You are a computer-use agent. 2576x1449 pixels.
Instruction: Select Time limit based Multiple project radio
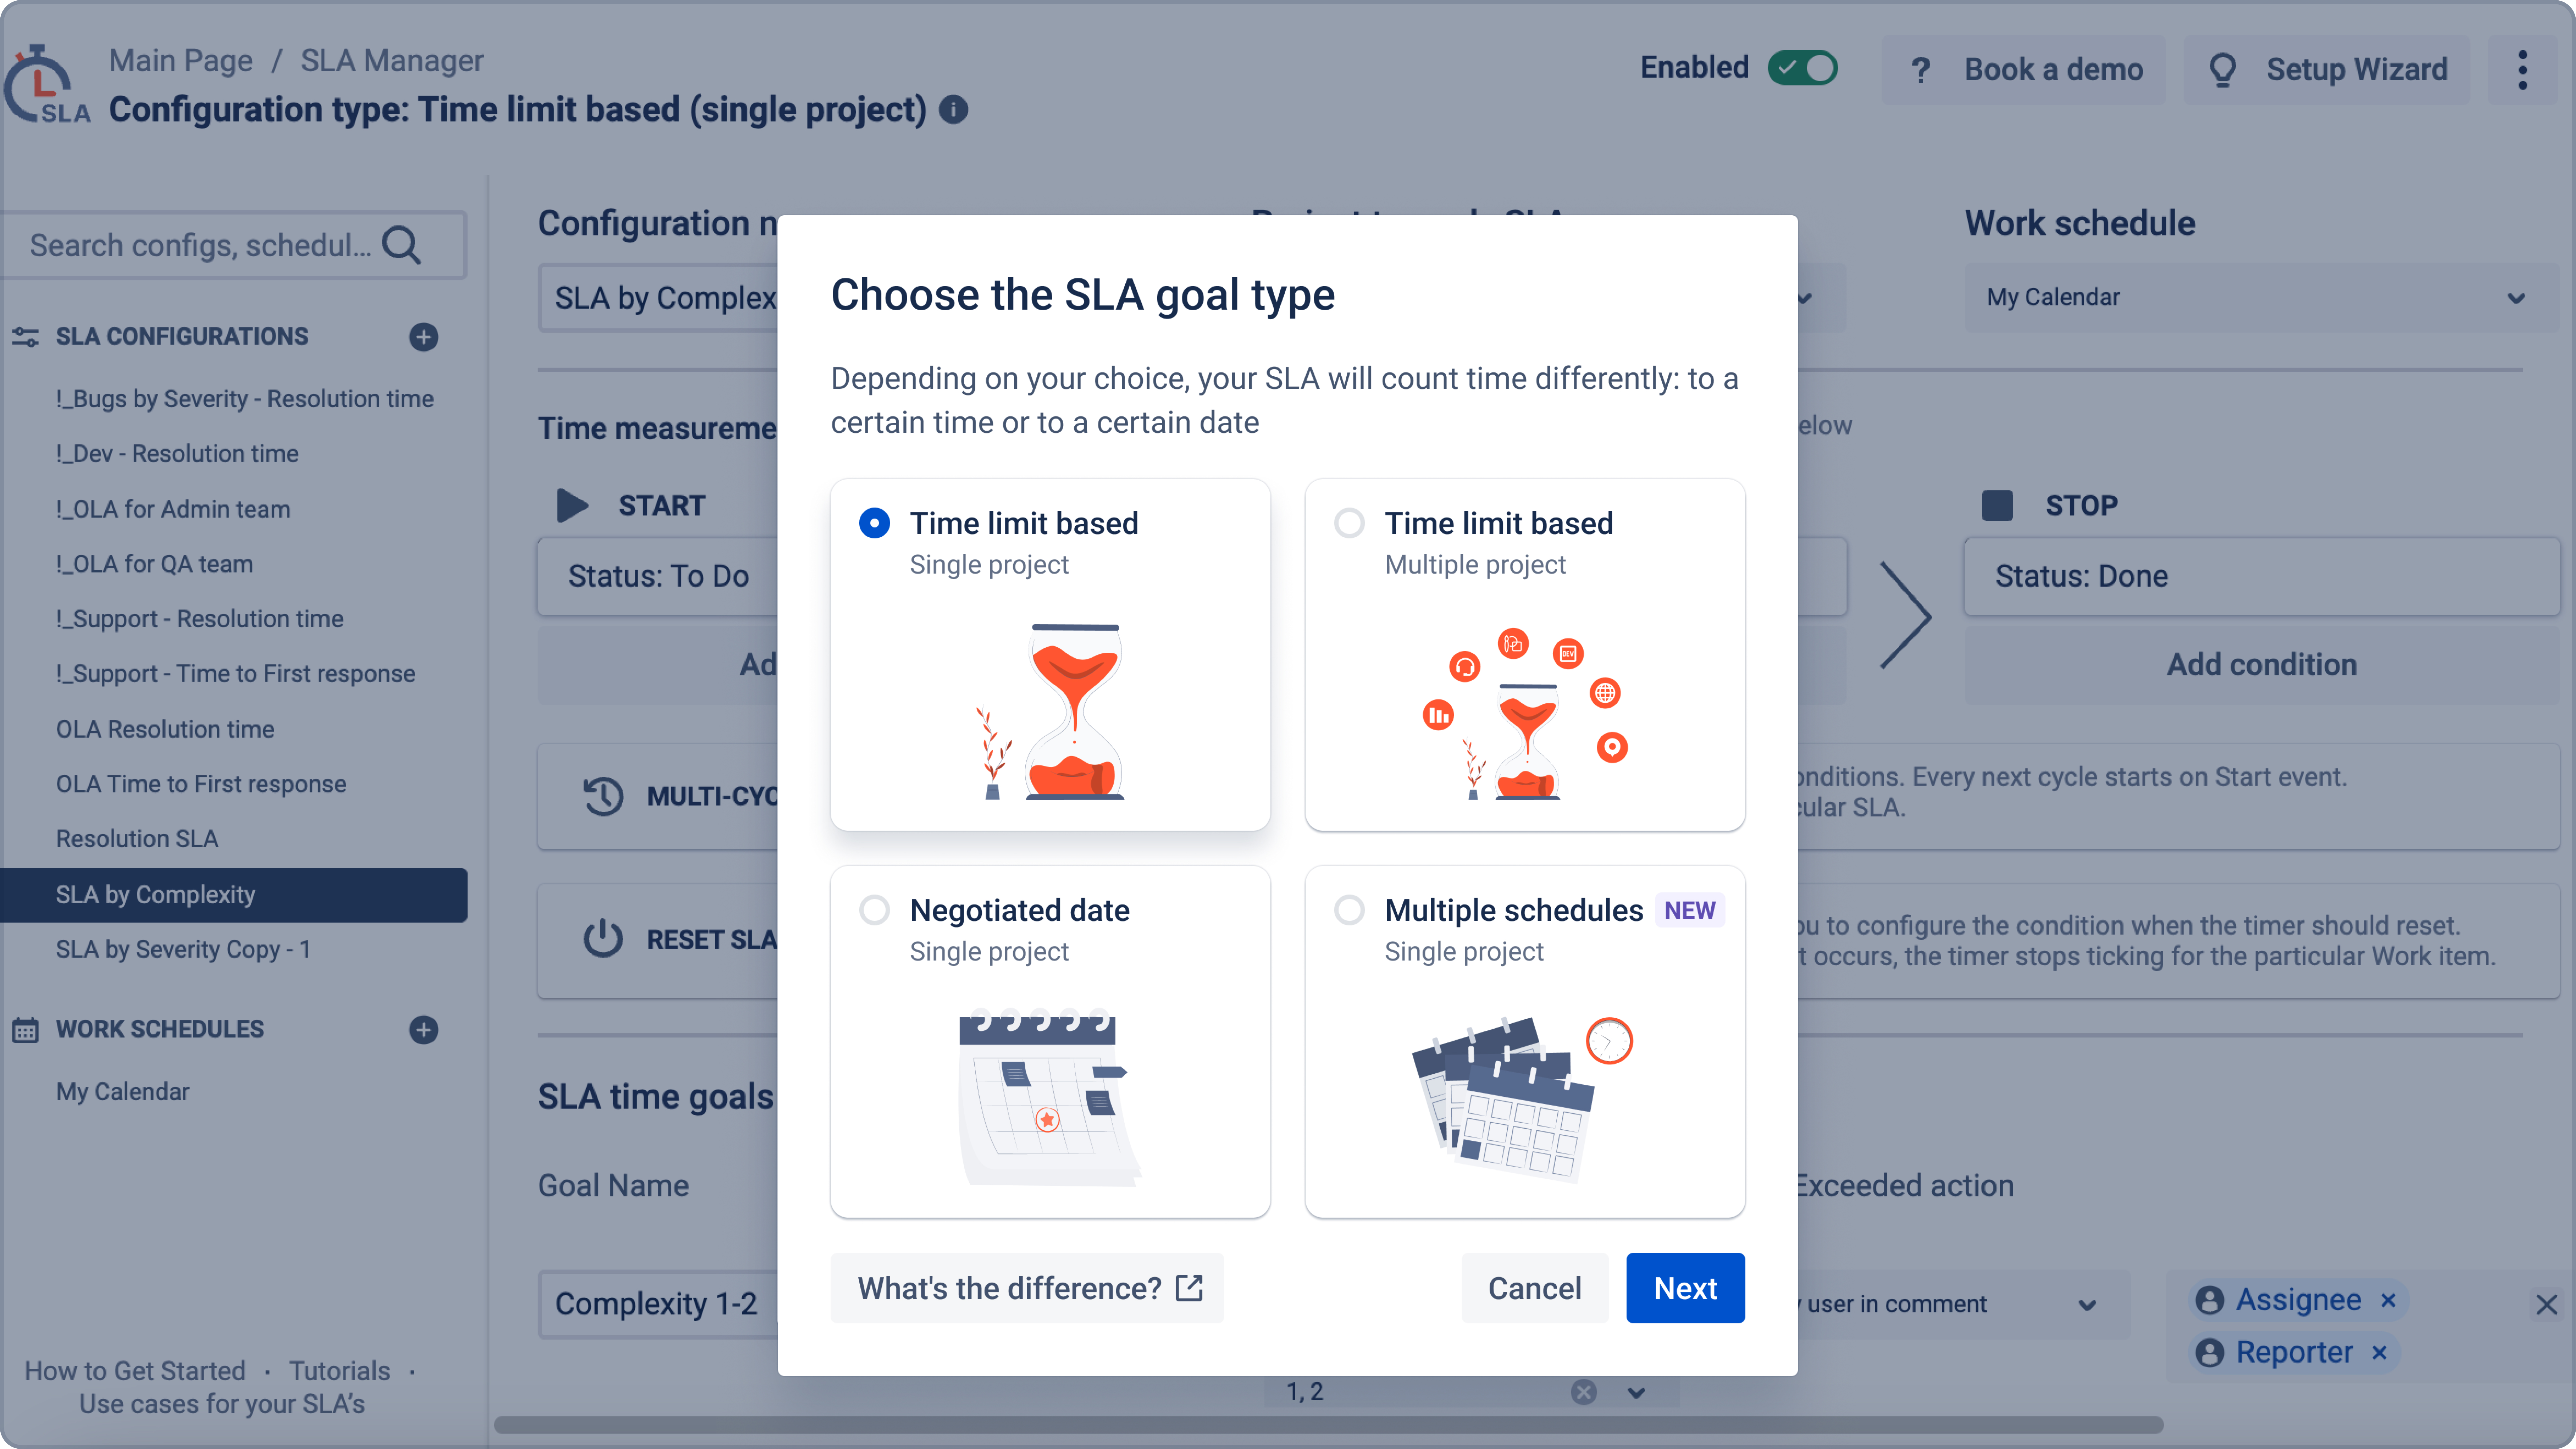click(x=1349, y=523)
